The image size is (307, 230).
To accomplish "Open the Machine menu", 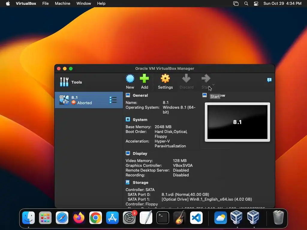I will point(62,3).
